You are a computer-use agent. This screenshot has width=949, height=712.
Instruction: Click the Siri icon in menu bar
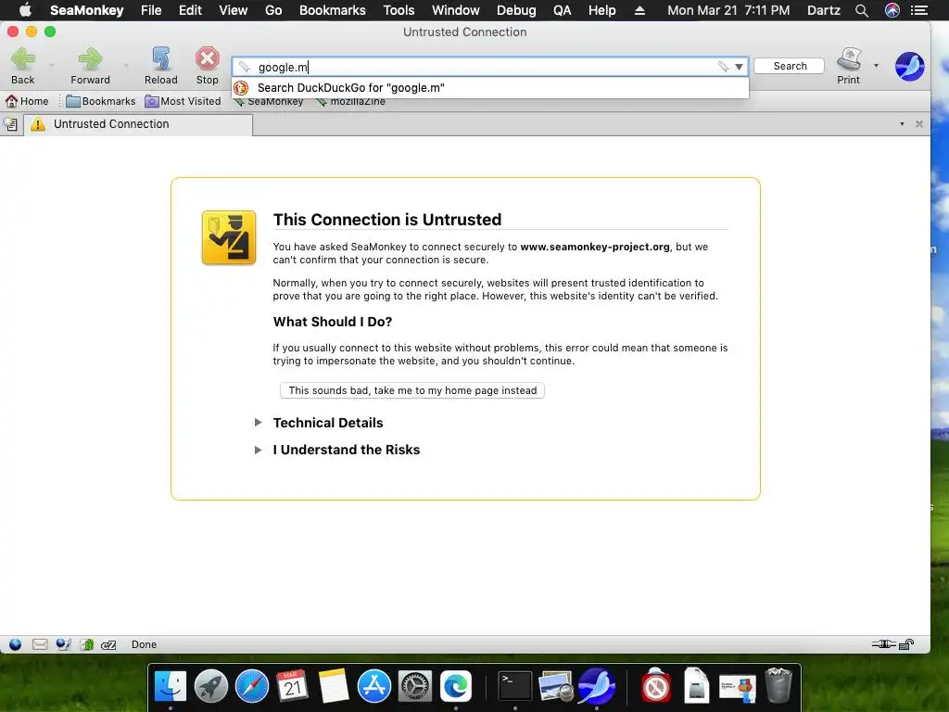click(892, 10)
